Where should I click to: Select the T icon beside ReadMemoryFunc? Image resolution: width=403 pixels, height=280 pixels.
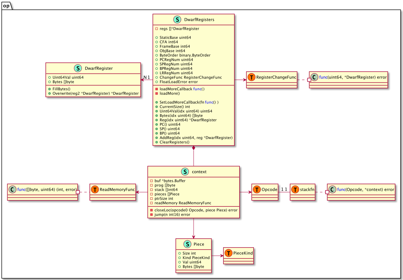pyautogui.click(x=95, y=189)
